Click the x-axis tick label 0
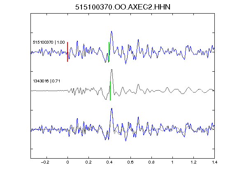The width and height of the screenshot is (237, 178). click(67, 162)
